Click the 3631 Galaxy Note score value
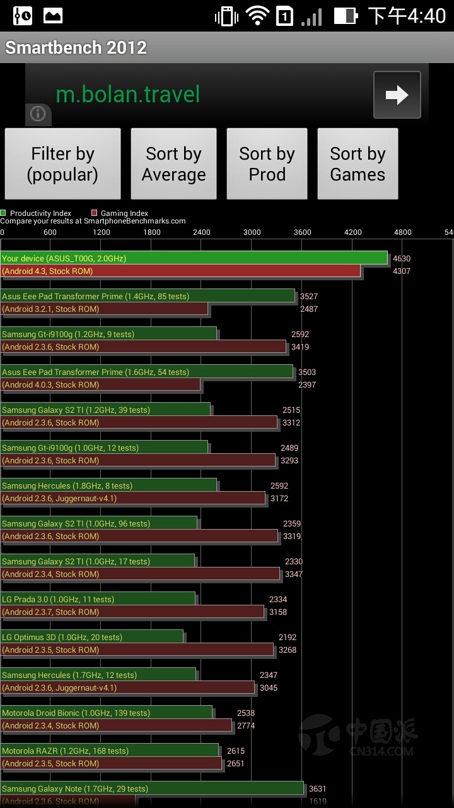454x808 pixels. pyautogui.click(x=317, y=788)
